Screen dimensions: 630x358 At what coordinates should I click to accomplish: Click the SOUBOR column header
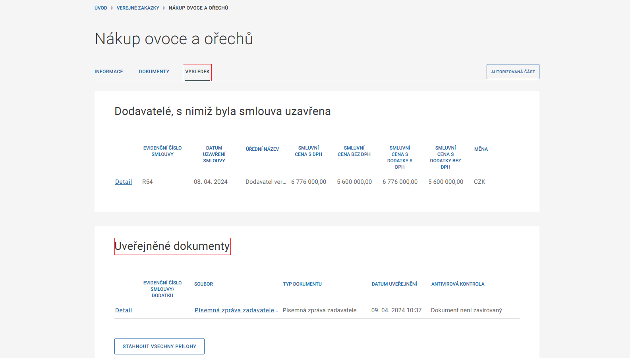point(203,284)
